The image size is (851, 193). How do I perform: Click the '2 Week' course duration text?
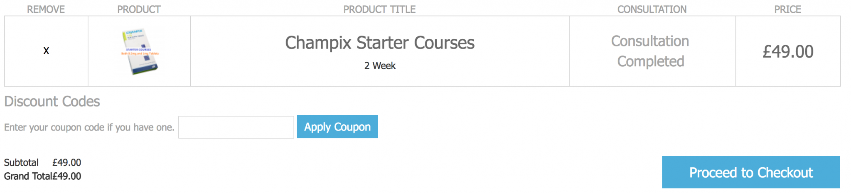click(x=380, y=66)
